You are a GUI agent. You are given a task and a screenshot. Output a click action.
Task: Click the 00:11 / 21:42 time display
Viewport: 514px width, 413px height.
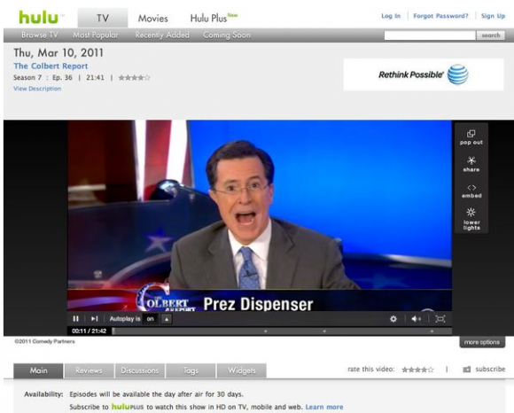coord(90,331)
